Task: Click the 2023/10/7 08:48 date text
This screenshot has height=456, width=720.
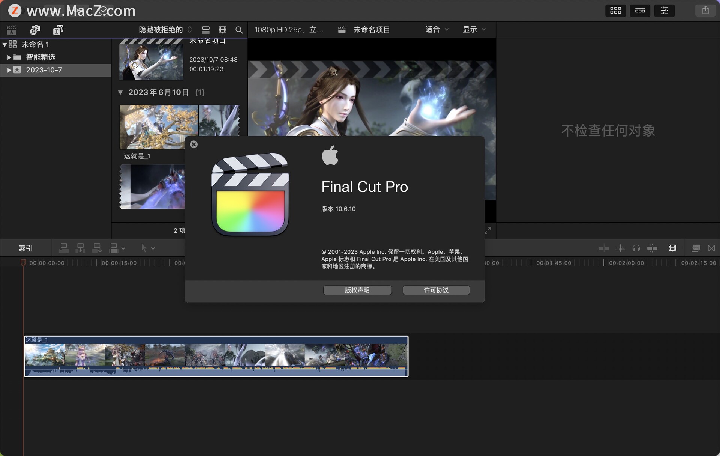Action: 213,59
